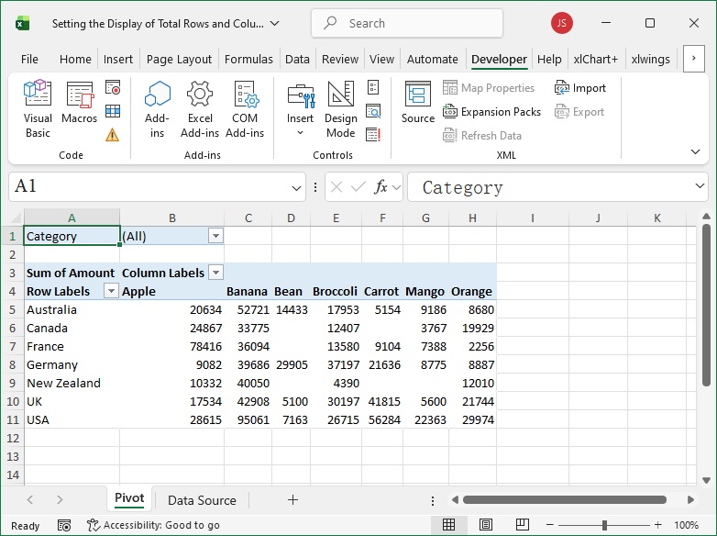
Task: Toggle Design Mode
Action: [x=341, y=109]
